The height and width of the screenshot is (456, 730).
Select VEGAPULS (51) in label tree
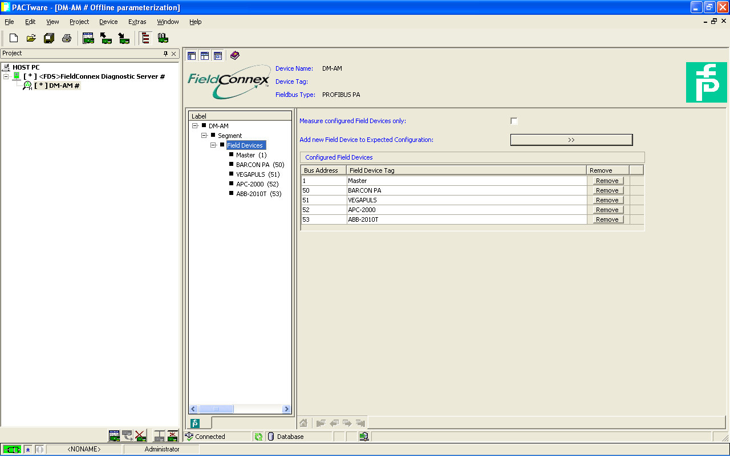[x=258, y=174]
